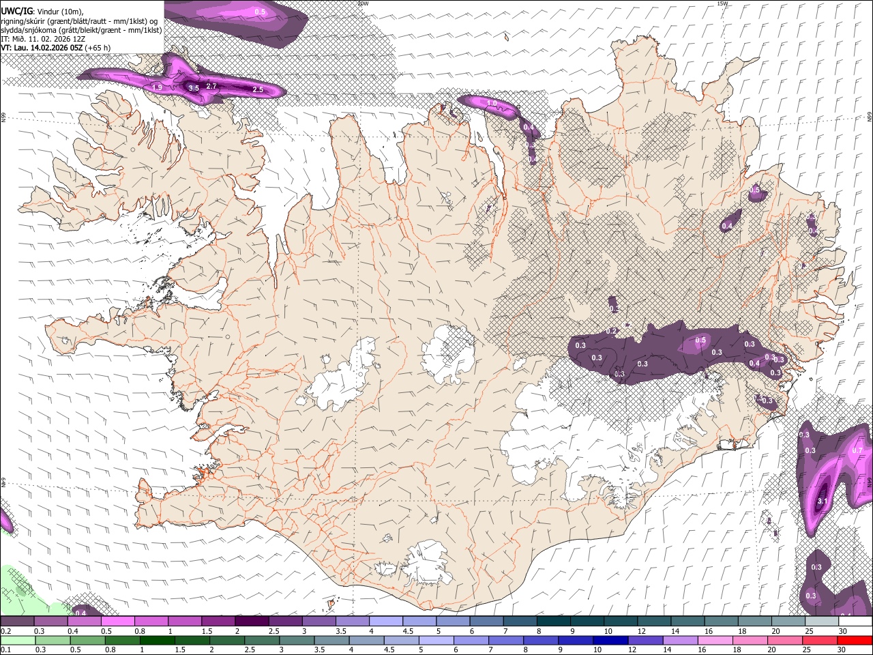Image resolution: width=873 pixels, height=655 pixels.
Task: Pick the rain-scale swatch starting at 4
Action: [x=366, y=641]
